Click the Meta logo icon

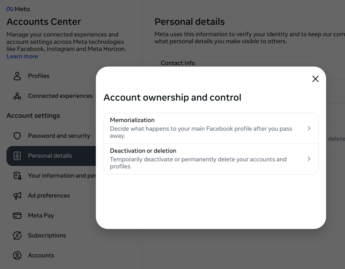[10, 9]
